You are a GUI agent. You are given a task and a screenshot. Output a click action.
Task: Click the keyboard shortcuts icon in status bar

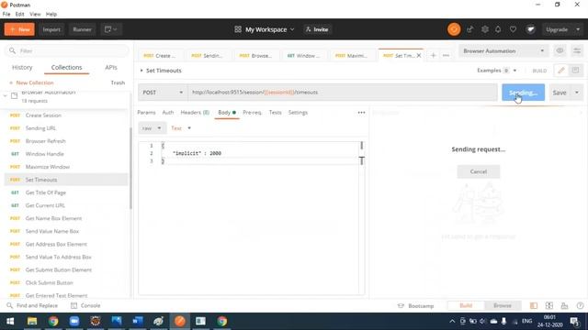coord(564,305)
